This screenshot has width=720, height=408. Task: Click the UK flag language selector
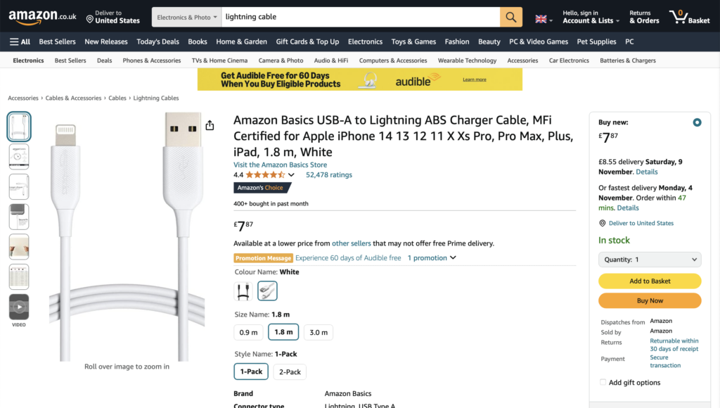[x=544, y=18]
